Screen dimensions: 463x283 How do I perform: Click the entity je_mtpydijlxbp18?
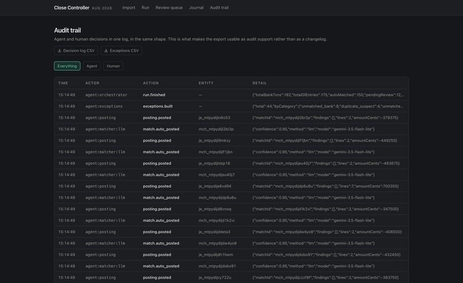pos(214,164)
